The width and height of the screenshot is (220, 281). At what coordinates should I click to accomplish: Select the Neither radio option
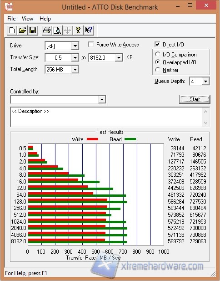(x=158, y=70)
